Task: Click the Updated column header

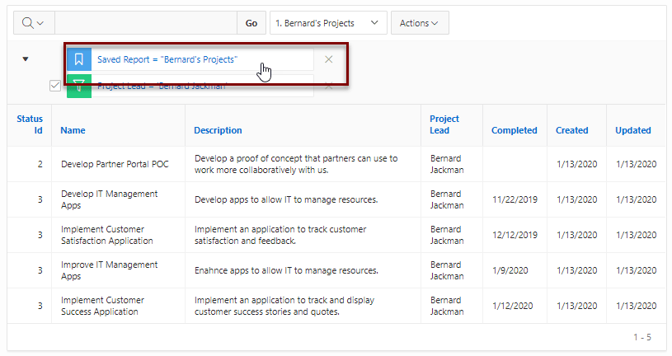Action: [632, 130]
